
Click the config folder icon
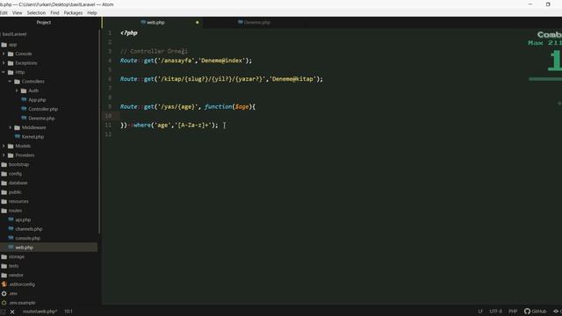(x=4, y=174)
